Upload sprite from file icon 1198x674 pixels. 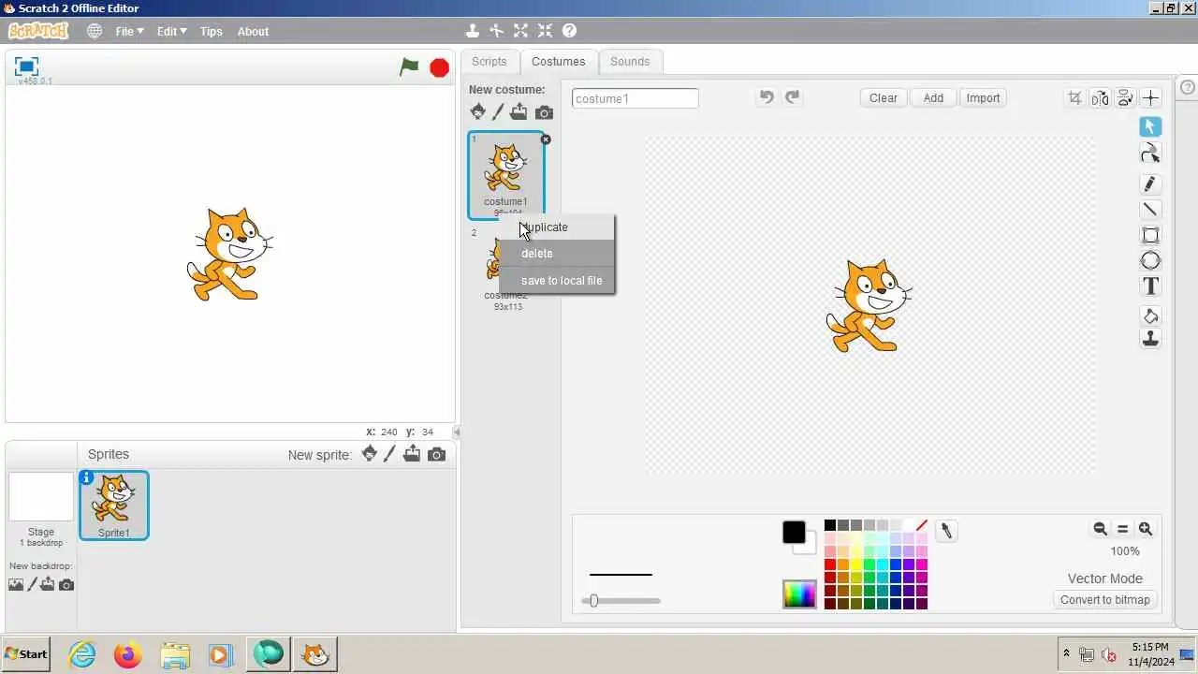pos(412,454)
